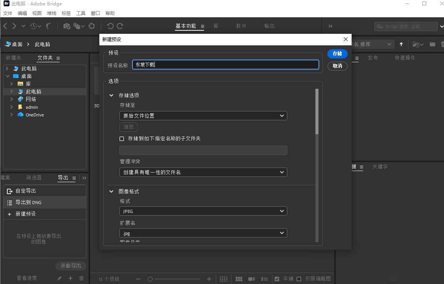Click the 取消 button
The image size is (444, 284).
coord(337,66)
